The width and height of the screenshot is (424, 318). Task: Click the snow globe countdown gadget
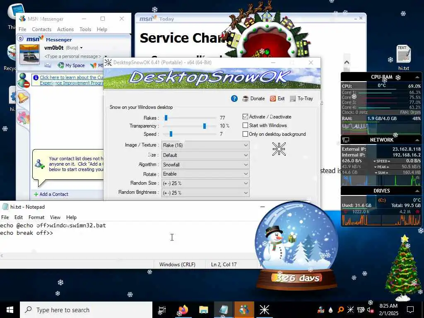(296, 246)
